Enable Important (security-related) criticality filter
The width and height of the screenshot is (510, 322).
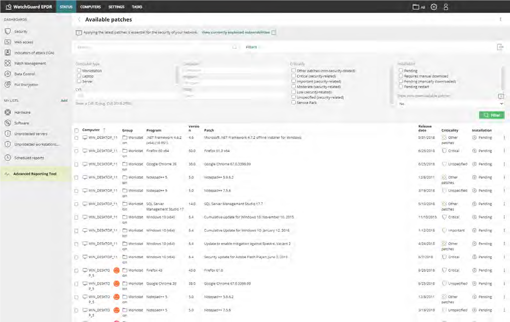(293, 81)
